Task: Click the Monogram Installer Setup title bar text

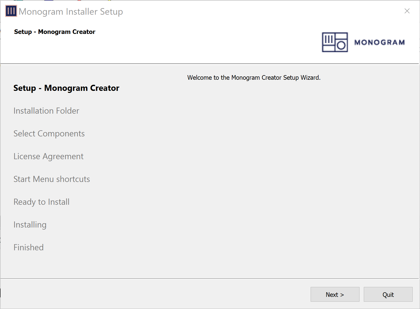Action: 71,12
